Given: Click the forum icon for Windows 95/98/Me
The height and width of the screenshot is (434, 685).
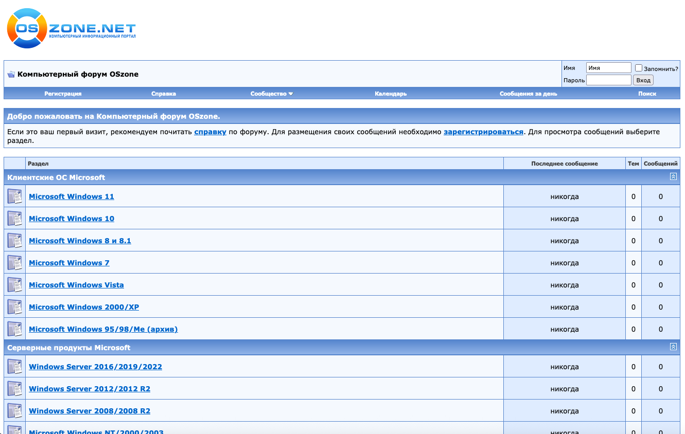Looking at the screenshot, I should tap(14, 329).
